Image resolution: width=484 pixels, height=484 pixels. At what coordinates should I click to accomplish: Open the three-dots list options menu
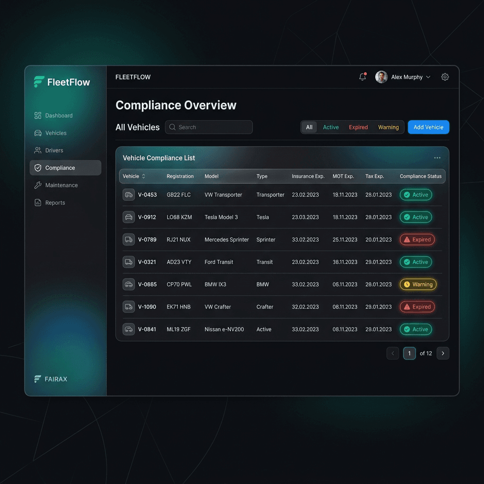click(x=437, y=158)
